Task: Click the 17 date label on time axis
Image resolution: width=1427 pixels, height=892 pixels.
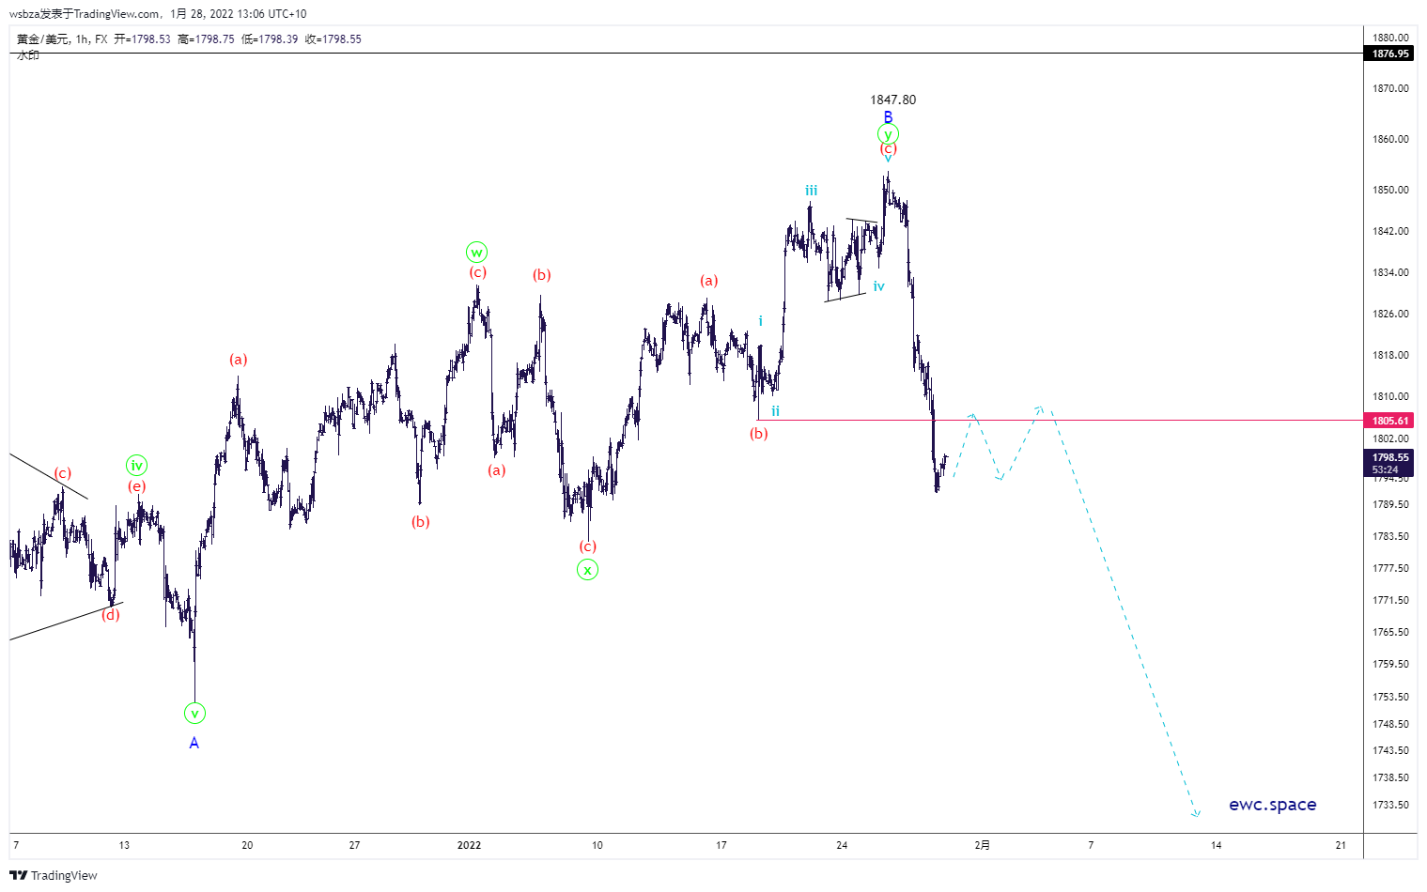Action: pos(721,845)
